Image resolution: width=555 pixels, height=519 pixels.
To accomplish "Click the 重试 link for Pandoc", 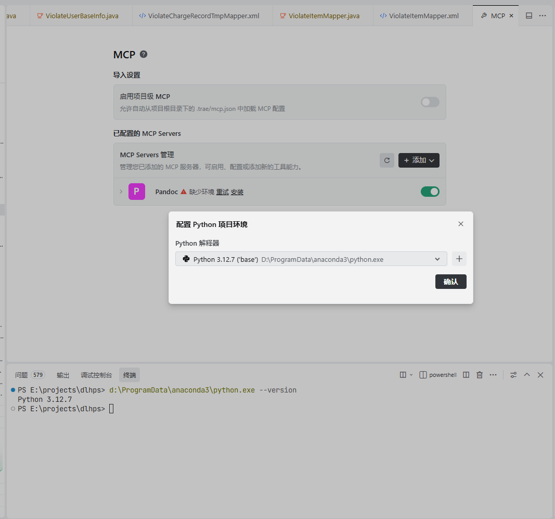I will coord(223,192).
